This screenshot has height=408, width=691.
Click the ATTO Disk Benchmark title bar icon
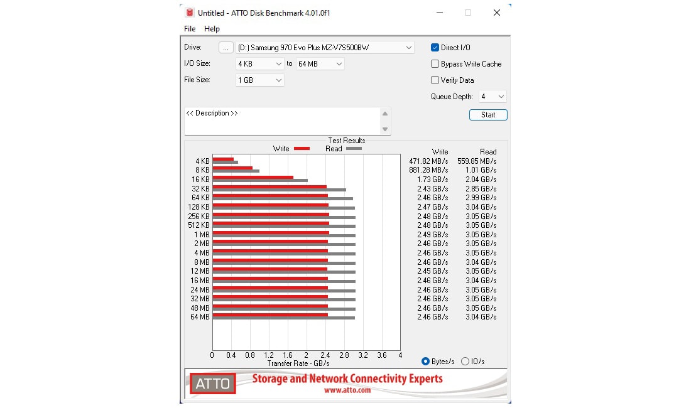[x=190, y=13]
